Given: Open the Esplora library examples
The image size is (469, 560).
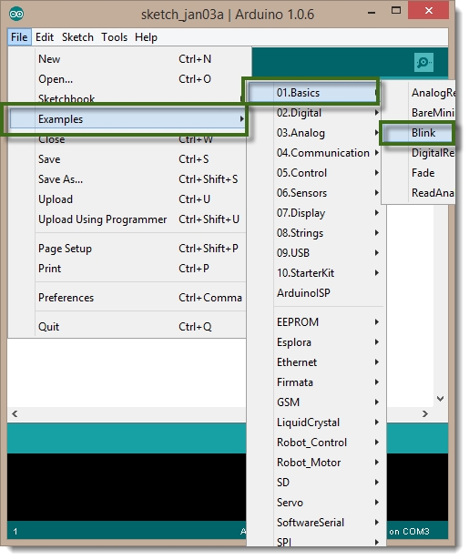Looking at the screenshot, I should point(316,342).
